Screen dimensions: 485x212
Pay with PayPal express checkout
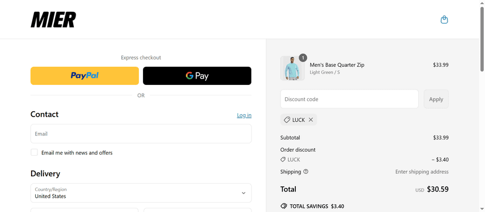[84, 76]
